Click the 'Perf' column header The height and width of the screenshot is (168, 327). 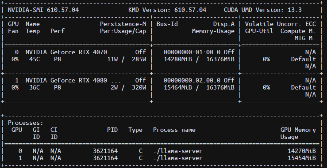(x=58, y=31)
